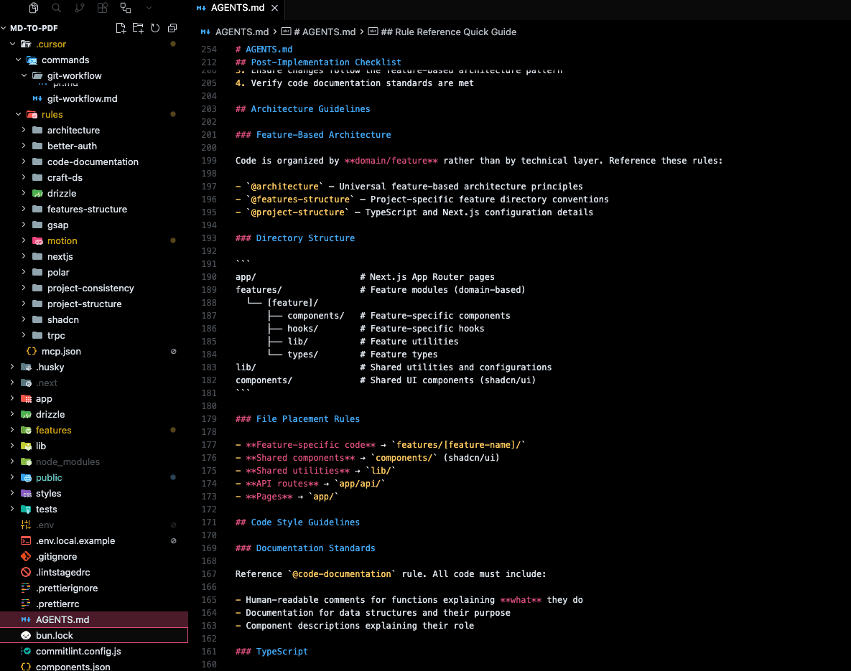This screenshot has width=851, height=671.
Task: Open the Search view icon
Action: tap(57, 8)
